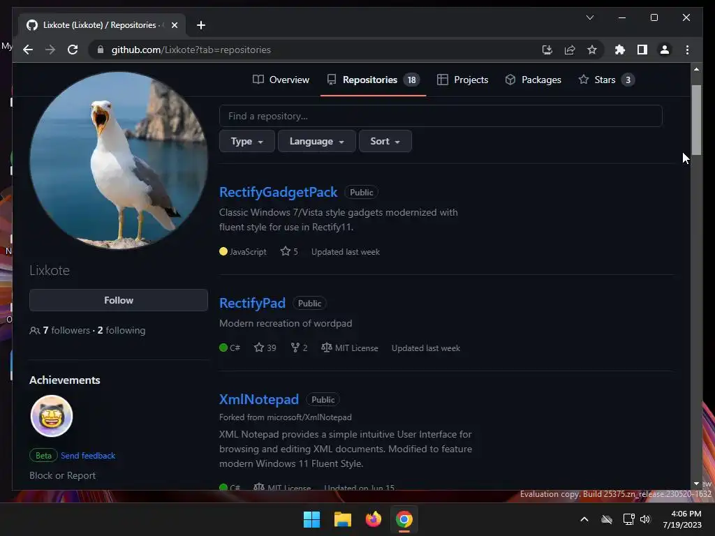Click Send feedback link
This screenshot has height=536, width=715.
[x=88, y=455]
